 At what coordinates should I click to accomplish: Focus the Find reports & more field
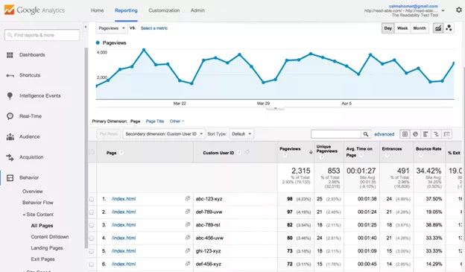pyautogui.click(x=42, y=35)
